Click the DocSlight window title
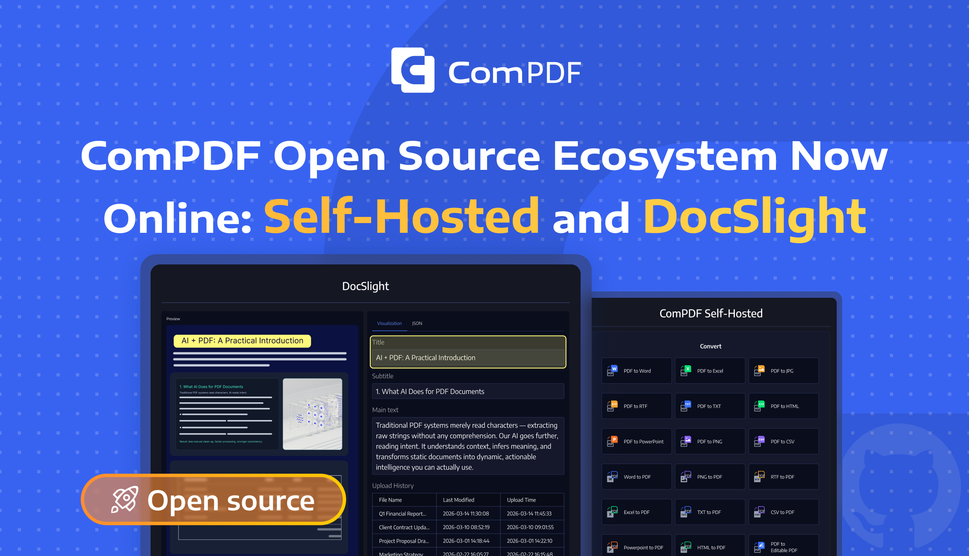The width and height of the screenshot is (969, 556). pyautogui.click(x=365, y=286)
